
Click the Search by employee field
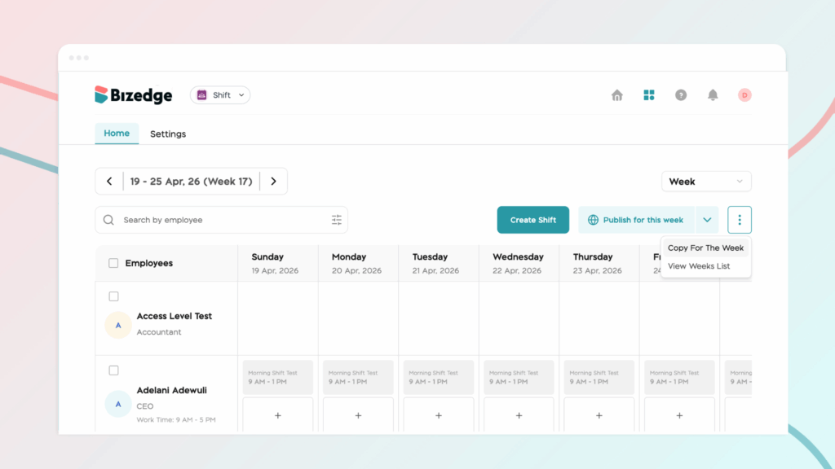[220, 220]
